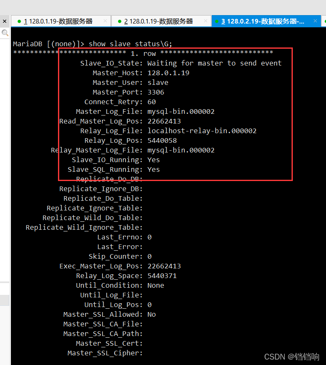
Task: Click the Replicate_Ignore_DB label
Action: [x=101, y=189]
